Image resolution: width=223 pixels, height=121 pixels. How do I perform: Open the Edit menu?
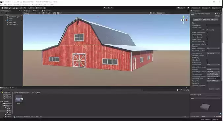click(5, 5)
